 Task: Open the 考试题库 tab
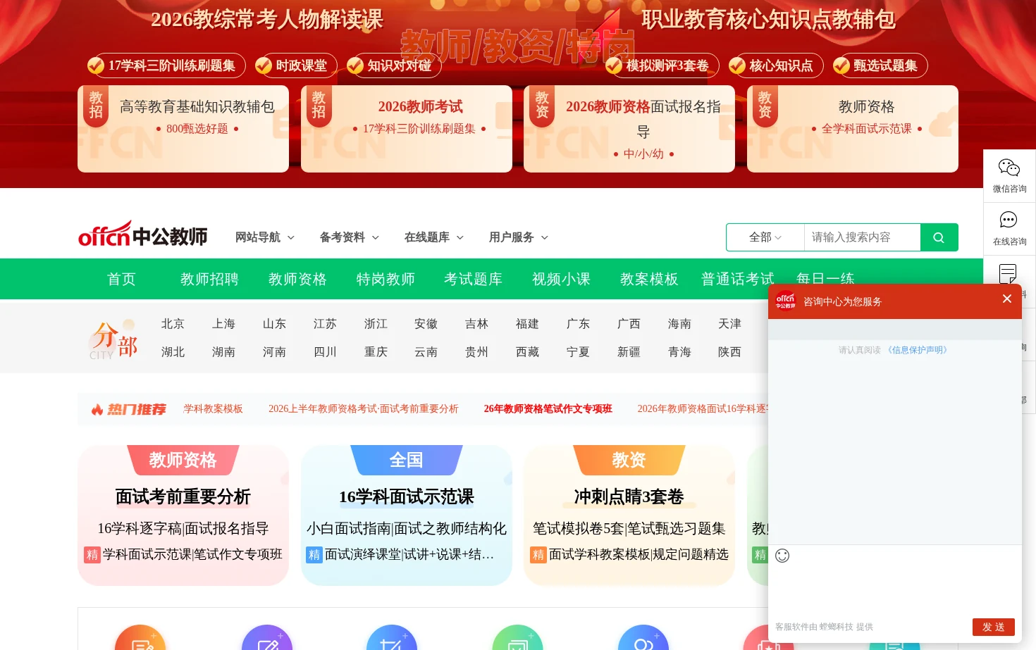[x=473, y=279]
